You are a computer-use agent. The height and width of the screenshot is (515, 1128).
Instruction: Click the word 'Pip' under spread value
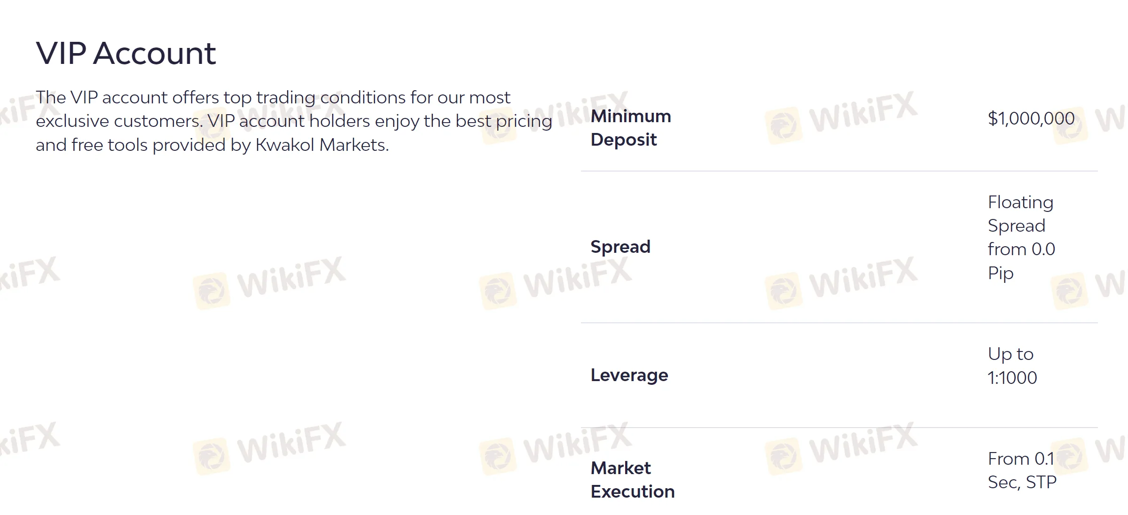[x=1001, y=273]
